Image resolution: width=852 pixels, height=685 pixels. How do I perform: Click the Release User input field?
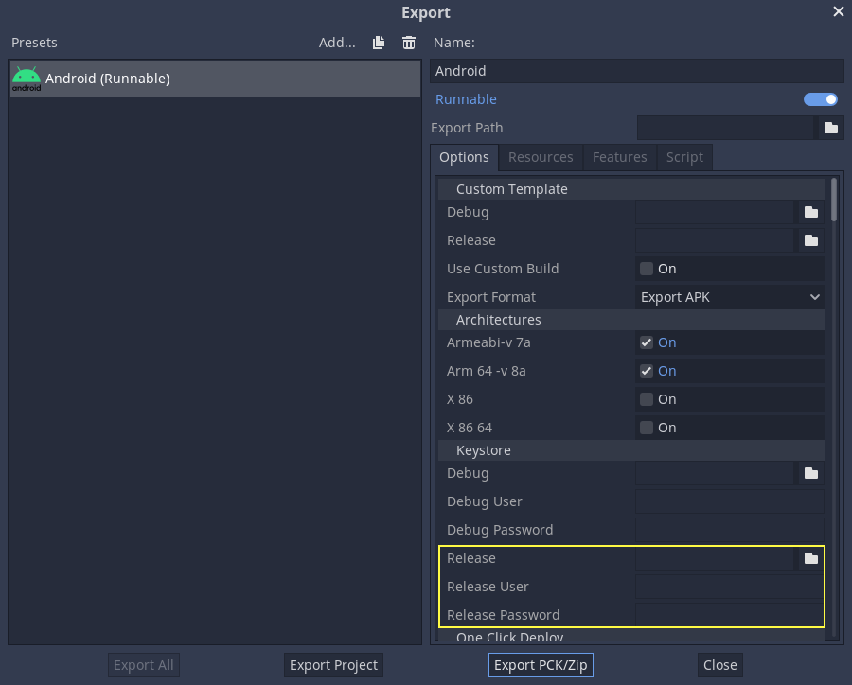tap(728, 587)
